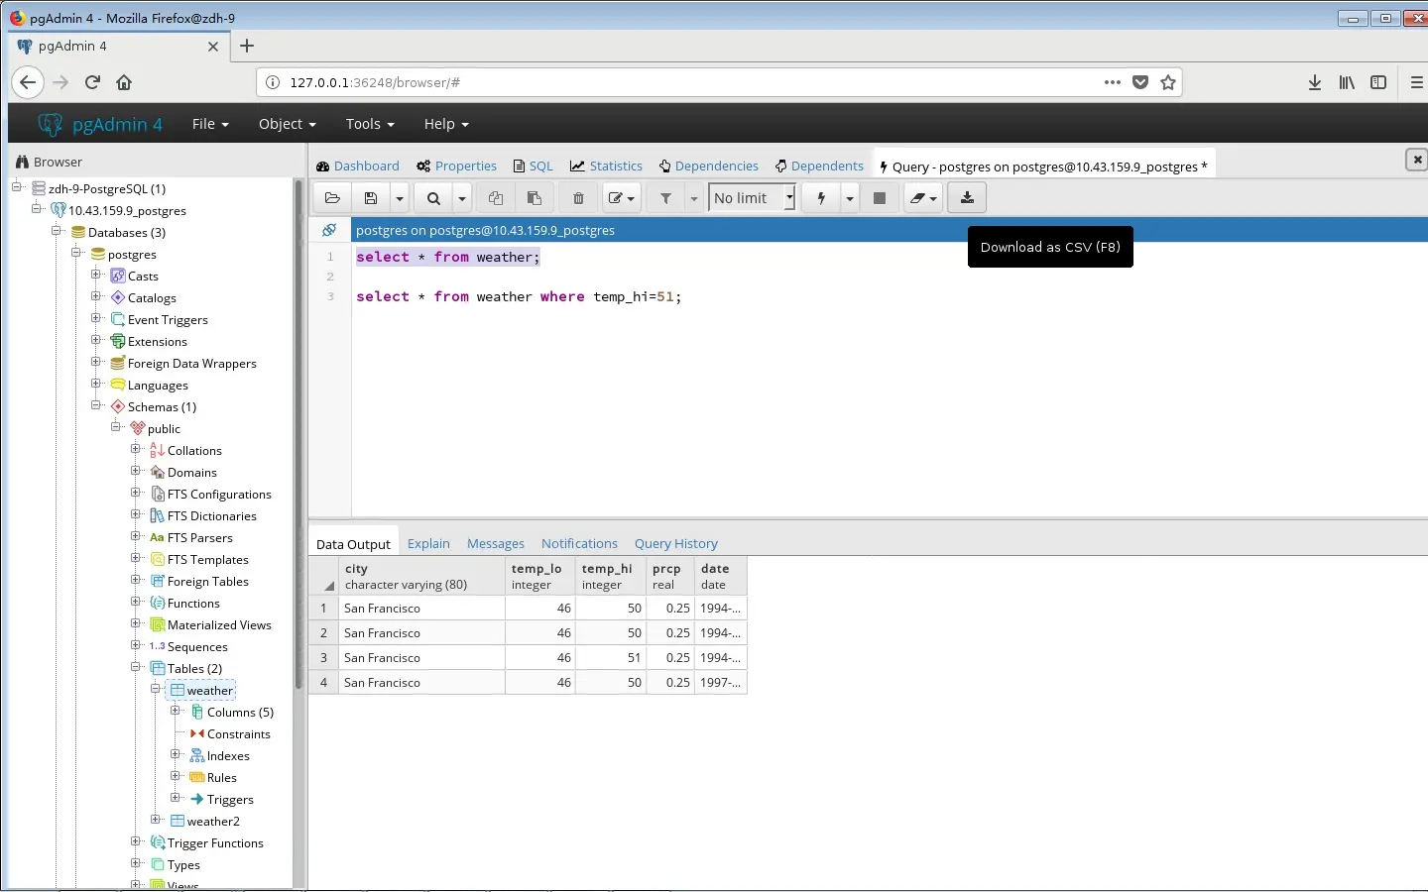Open the Filter options dropdown arrow

click(x=694, y=198)
